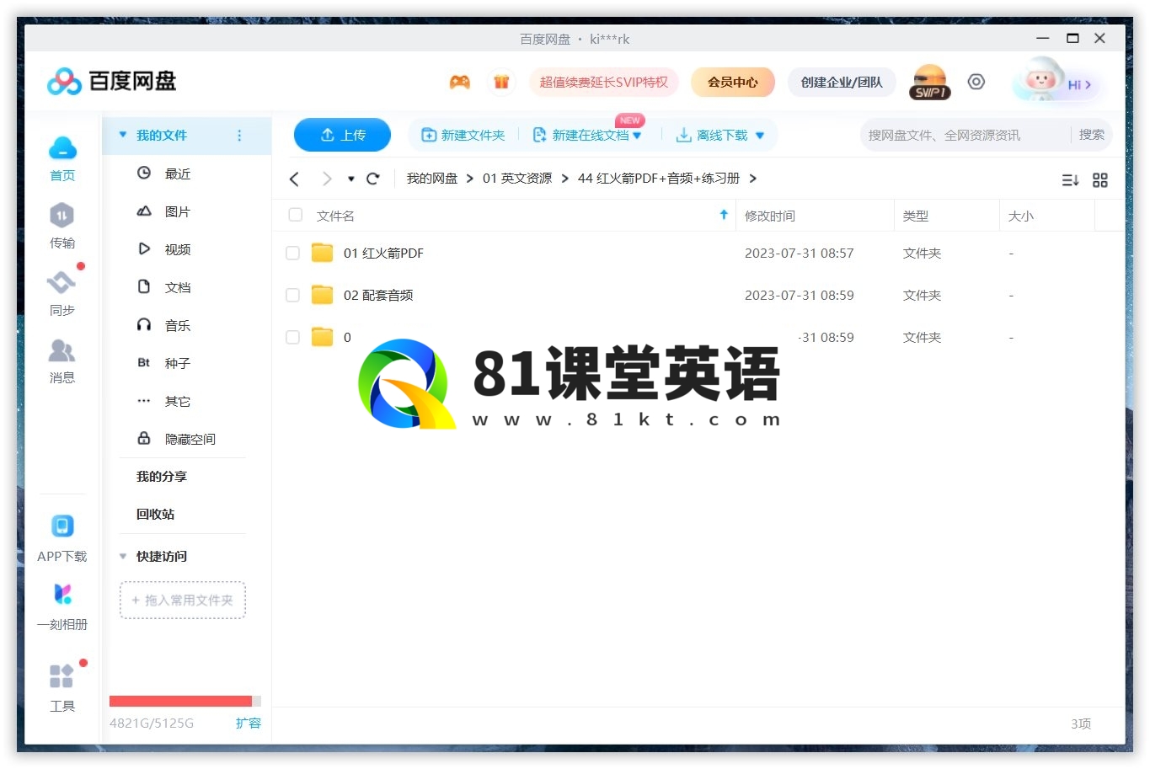This screenshot has width=1150, height=769.
Task: Click 超值续费延长SVIP特权 button
Action: [x=604, y=83]
